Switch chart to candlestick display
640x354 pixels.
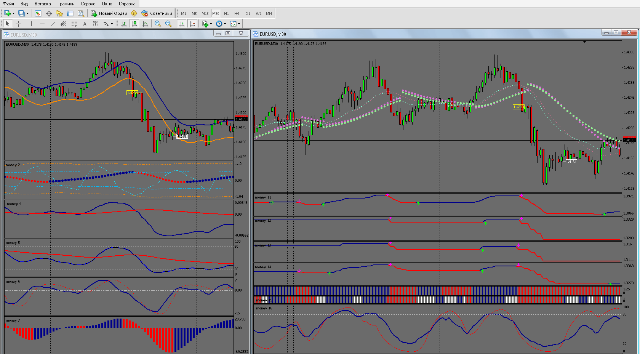coord(134,24)
